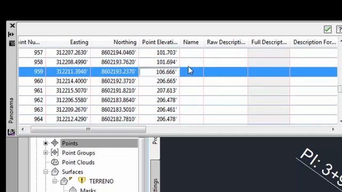This screenshot has height=192, width=342.
Task: Select Surfaces tree item
Action: coord(73,172)
